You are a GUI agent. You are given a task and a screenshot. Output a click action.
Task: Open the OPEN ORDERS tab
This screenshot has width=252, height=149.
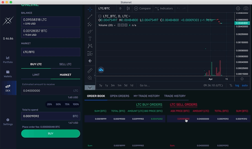[x=120, y=96]
